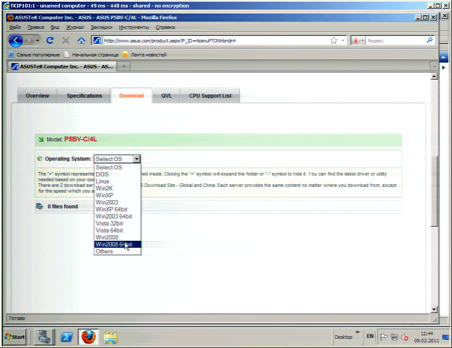Choose Select OS in the list
This screenshot has height=348, width=452.
tap(117, 167)
